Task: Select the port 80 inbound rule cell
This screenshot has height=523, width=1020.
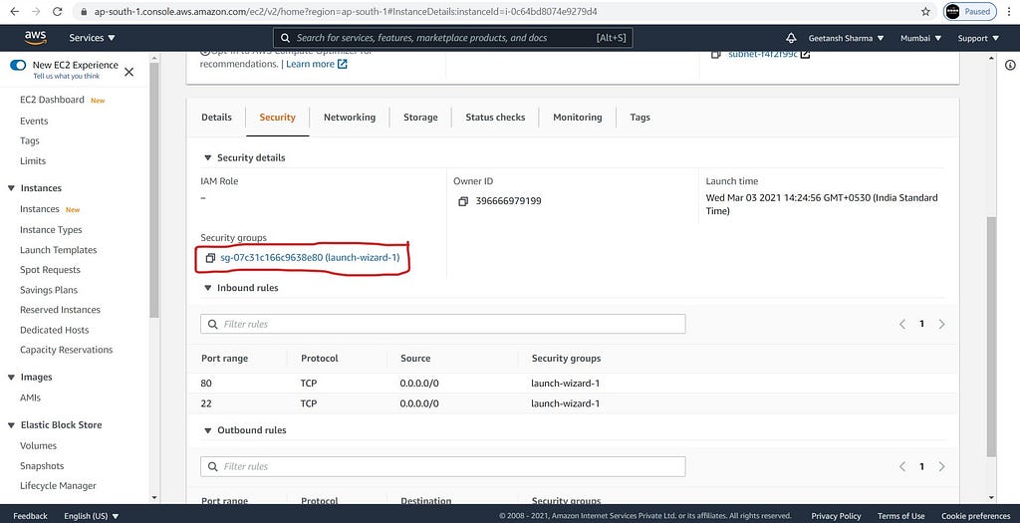Action: click(206, 384)
